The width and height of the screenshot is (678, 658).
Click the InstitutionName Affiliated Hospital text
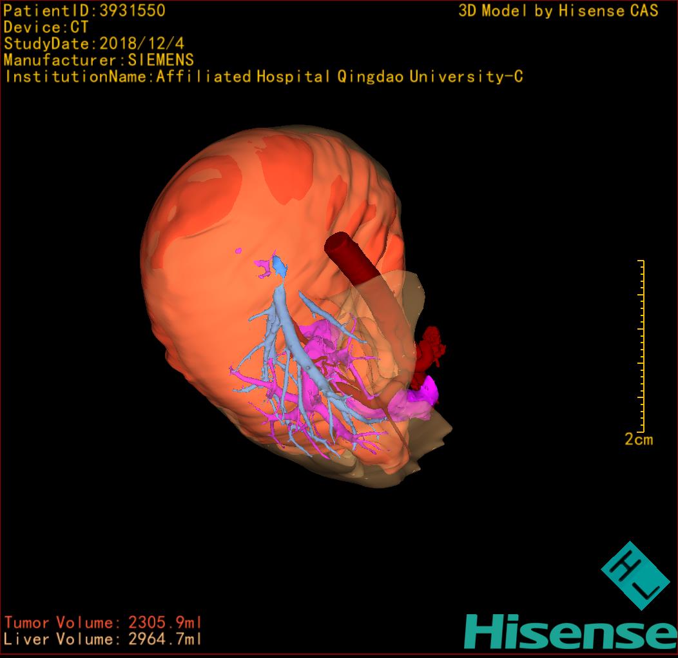pyautogui.click(x=264, y=77)
